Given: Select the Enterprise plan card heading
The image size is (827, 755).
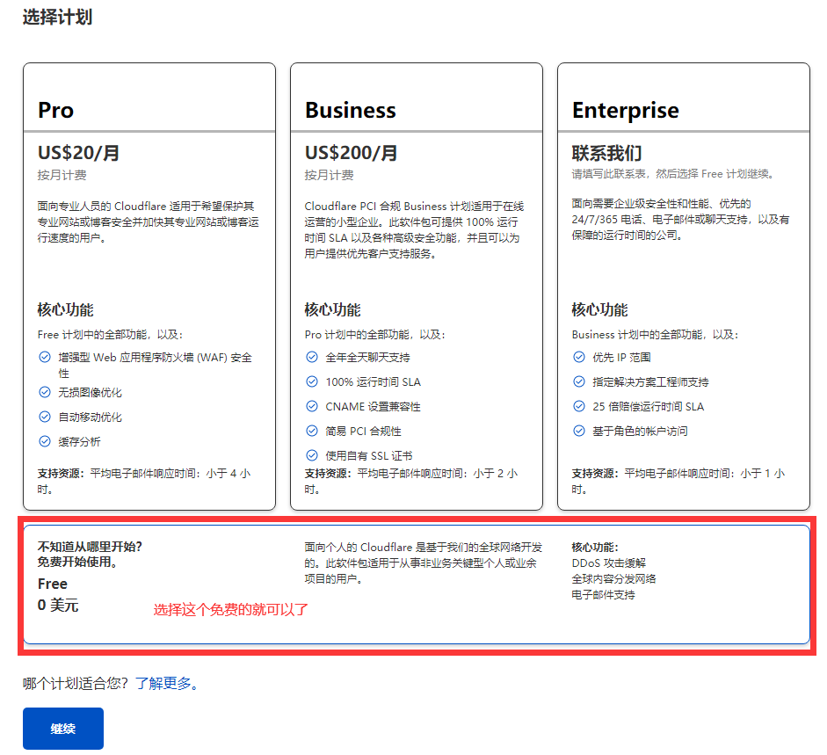Looking at the screenshot, I should (x=626, y=111).
